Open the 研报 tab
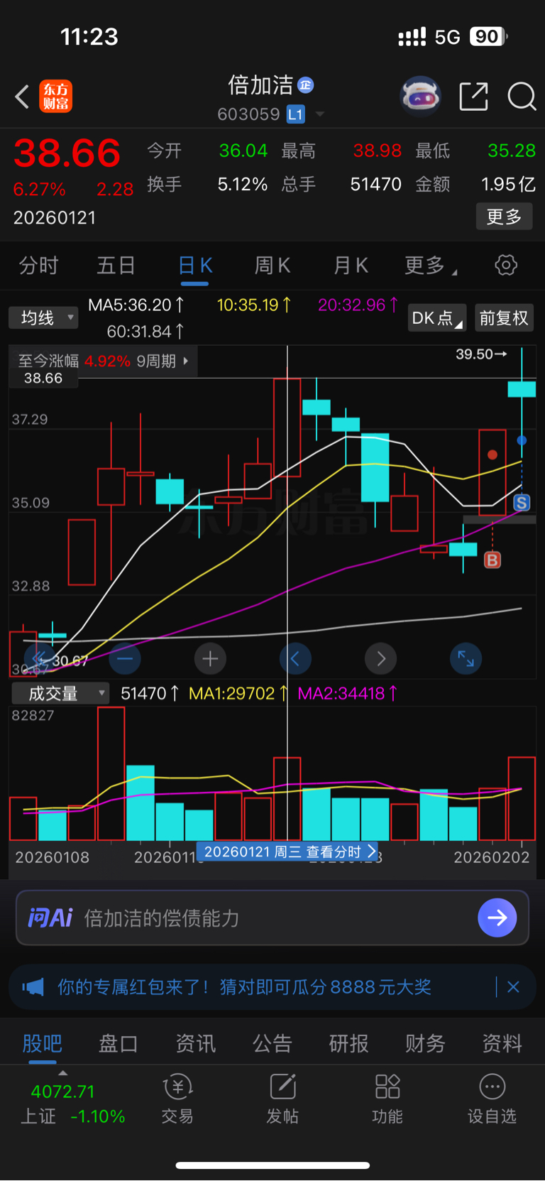The image size is (545, 1181). click(x=348, y=1043)
